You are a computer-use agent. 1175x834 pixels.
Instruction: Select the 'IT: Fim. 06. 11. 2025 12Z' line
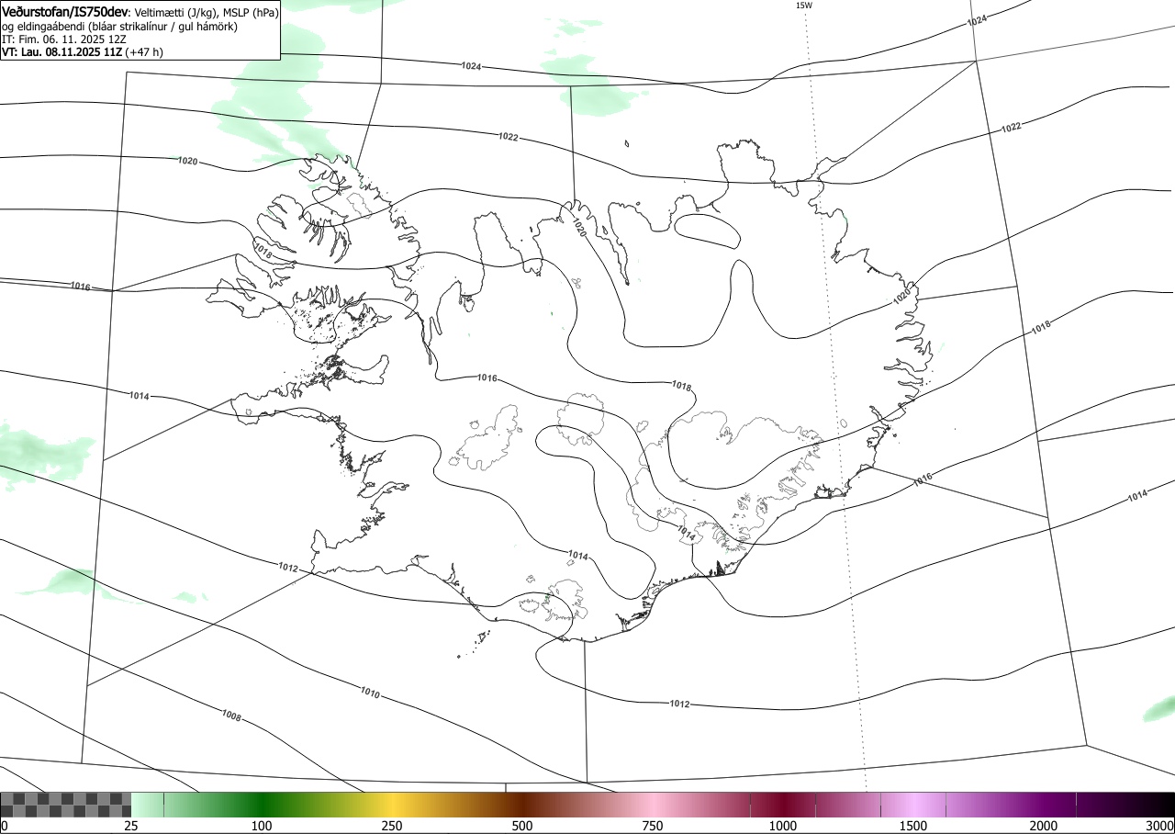click(64, 39)
